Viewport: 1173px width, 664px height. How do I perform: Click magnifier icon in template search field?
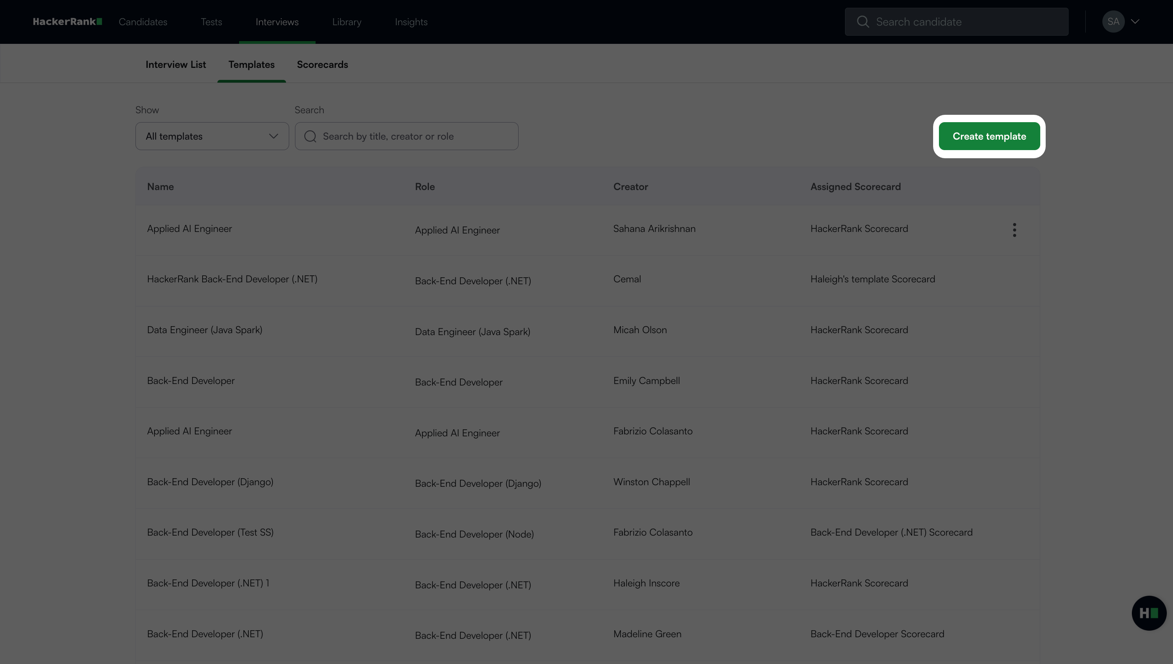tap(311, 137)
